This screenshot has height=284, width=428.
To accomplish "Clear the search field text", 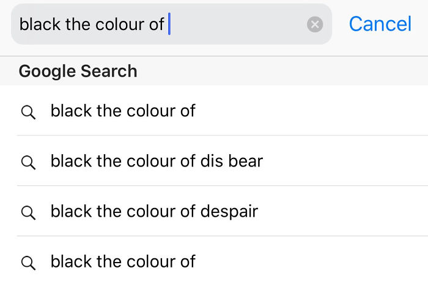I will 315,24.
